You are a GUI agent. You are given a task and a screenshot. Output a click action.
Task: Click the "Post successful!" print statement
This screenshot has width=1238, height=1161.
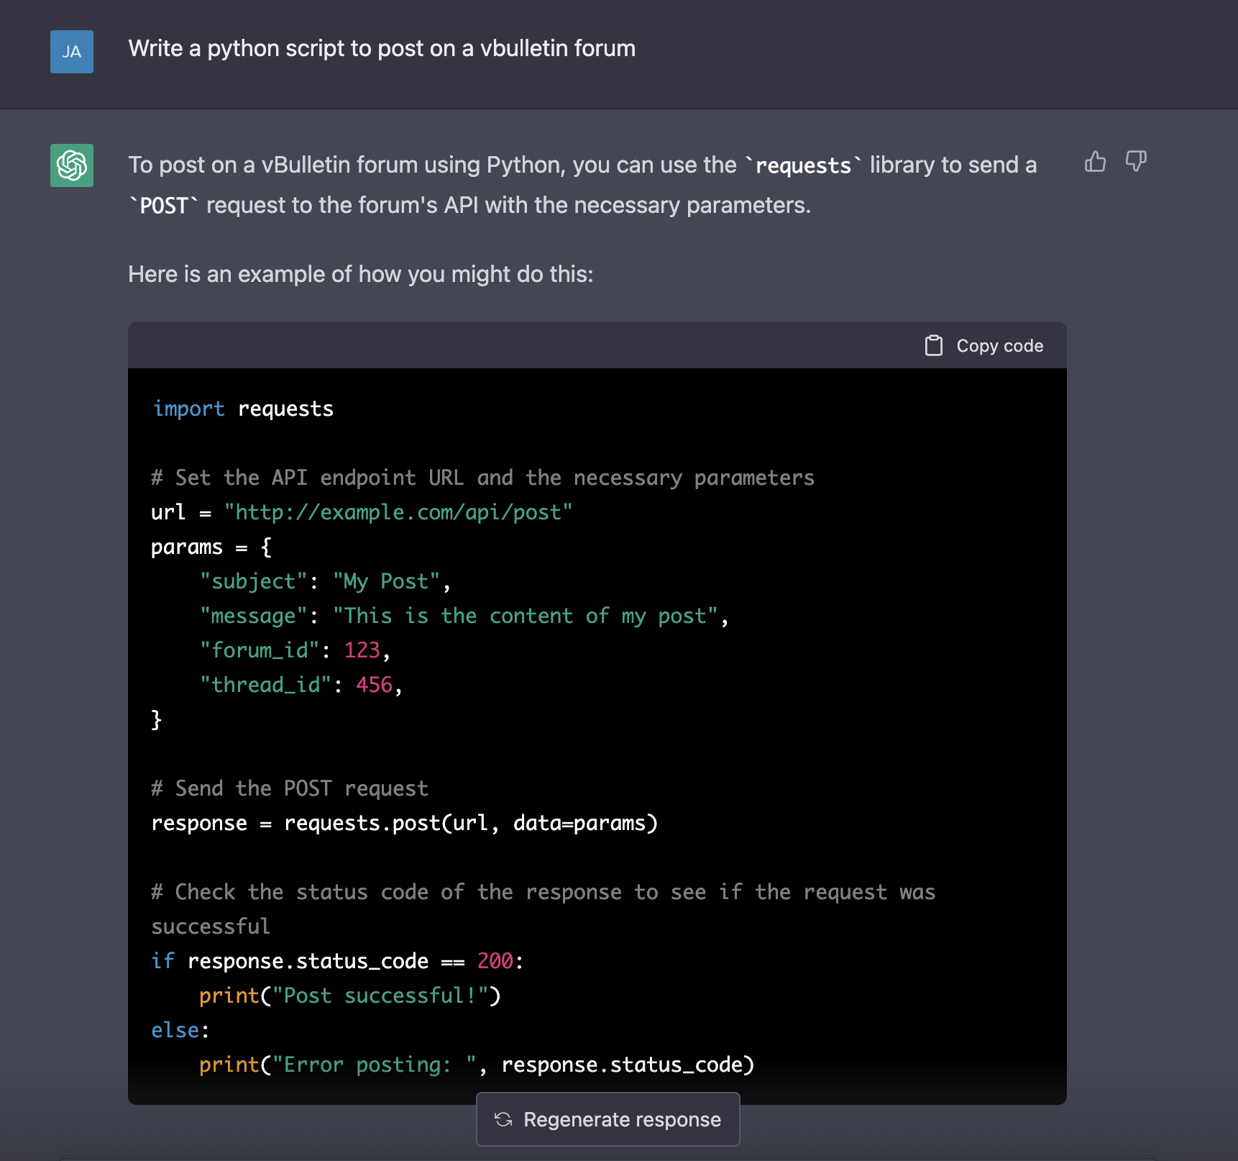[349, 996]
